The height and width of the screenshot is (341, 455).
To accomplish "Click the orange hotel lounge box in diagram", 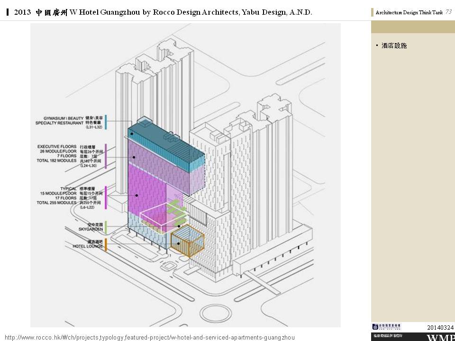I will click(187, 242).
